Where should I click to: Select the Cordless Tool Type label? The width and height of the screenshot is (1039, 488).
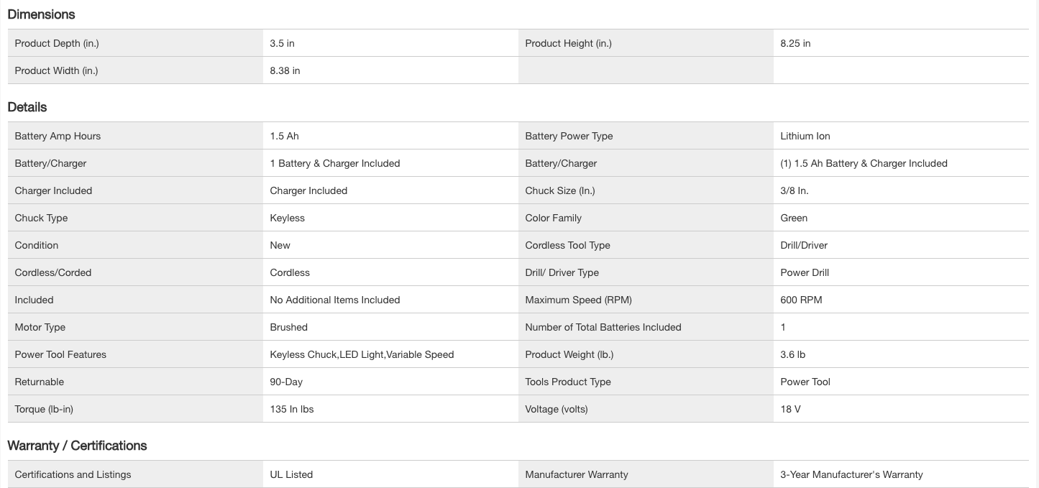point(567,245)
